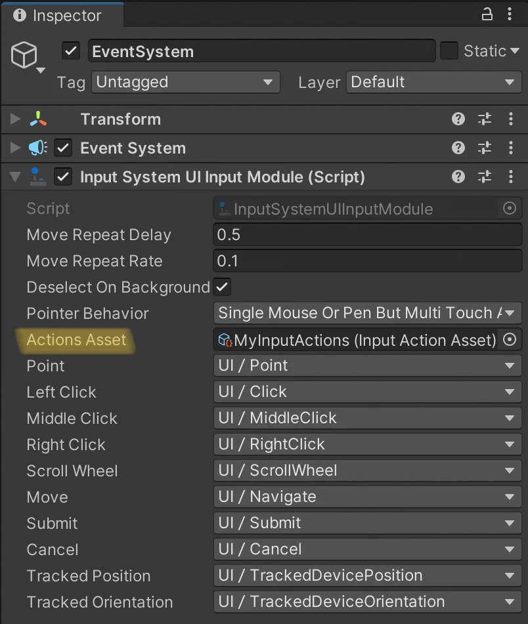The image size is (528, 624).
Task: Click help icon for Input System UI Input Module
Action: [458, 177]
